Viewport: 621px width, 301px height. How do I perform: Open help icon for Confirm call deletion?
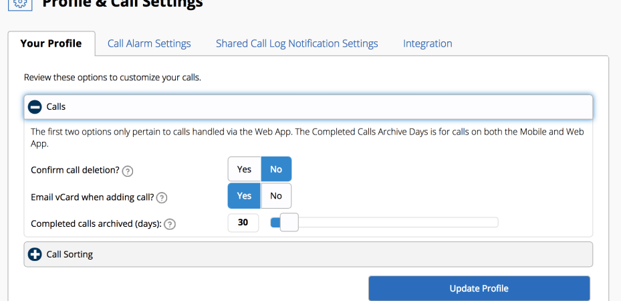[128, 171]
